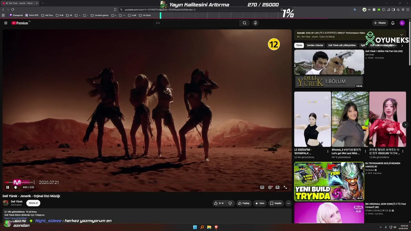This screenshot has height=231, width=411.
Task: Show more filter chips with arrow
Action: (402, 46)
